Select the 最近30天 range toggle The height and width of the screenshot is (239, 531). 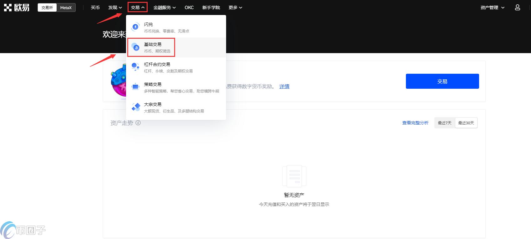pyautogui.click(x=466, y=123)
